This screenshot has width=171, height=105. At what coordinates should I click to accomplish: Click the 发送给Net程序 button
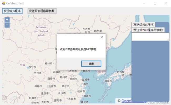[143, 25]
